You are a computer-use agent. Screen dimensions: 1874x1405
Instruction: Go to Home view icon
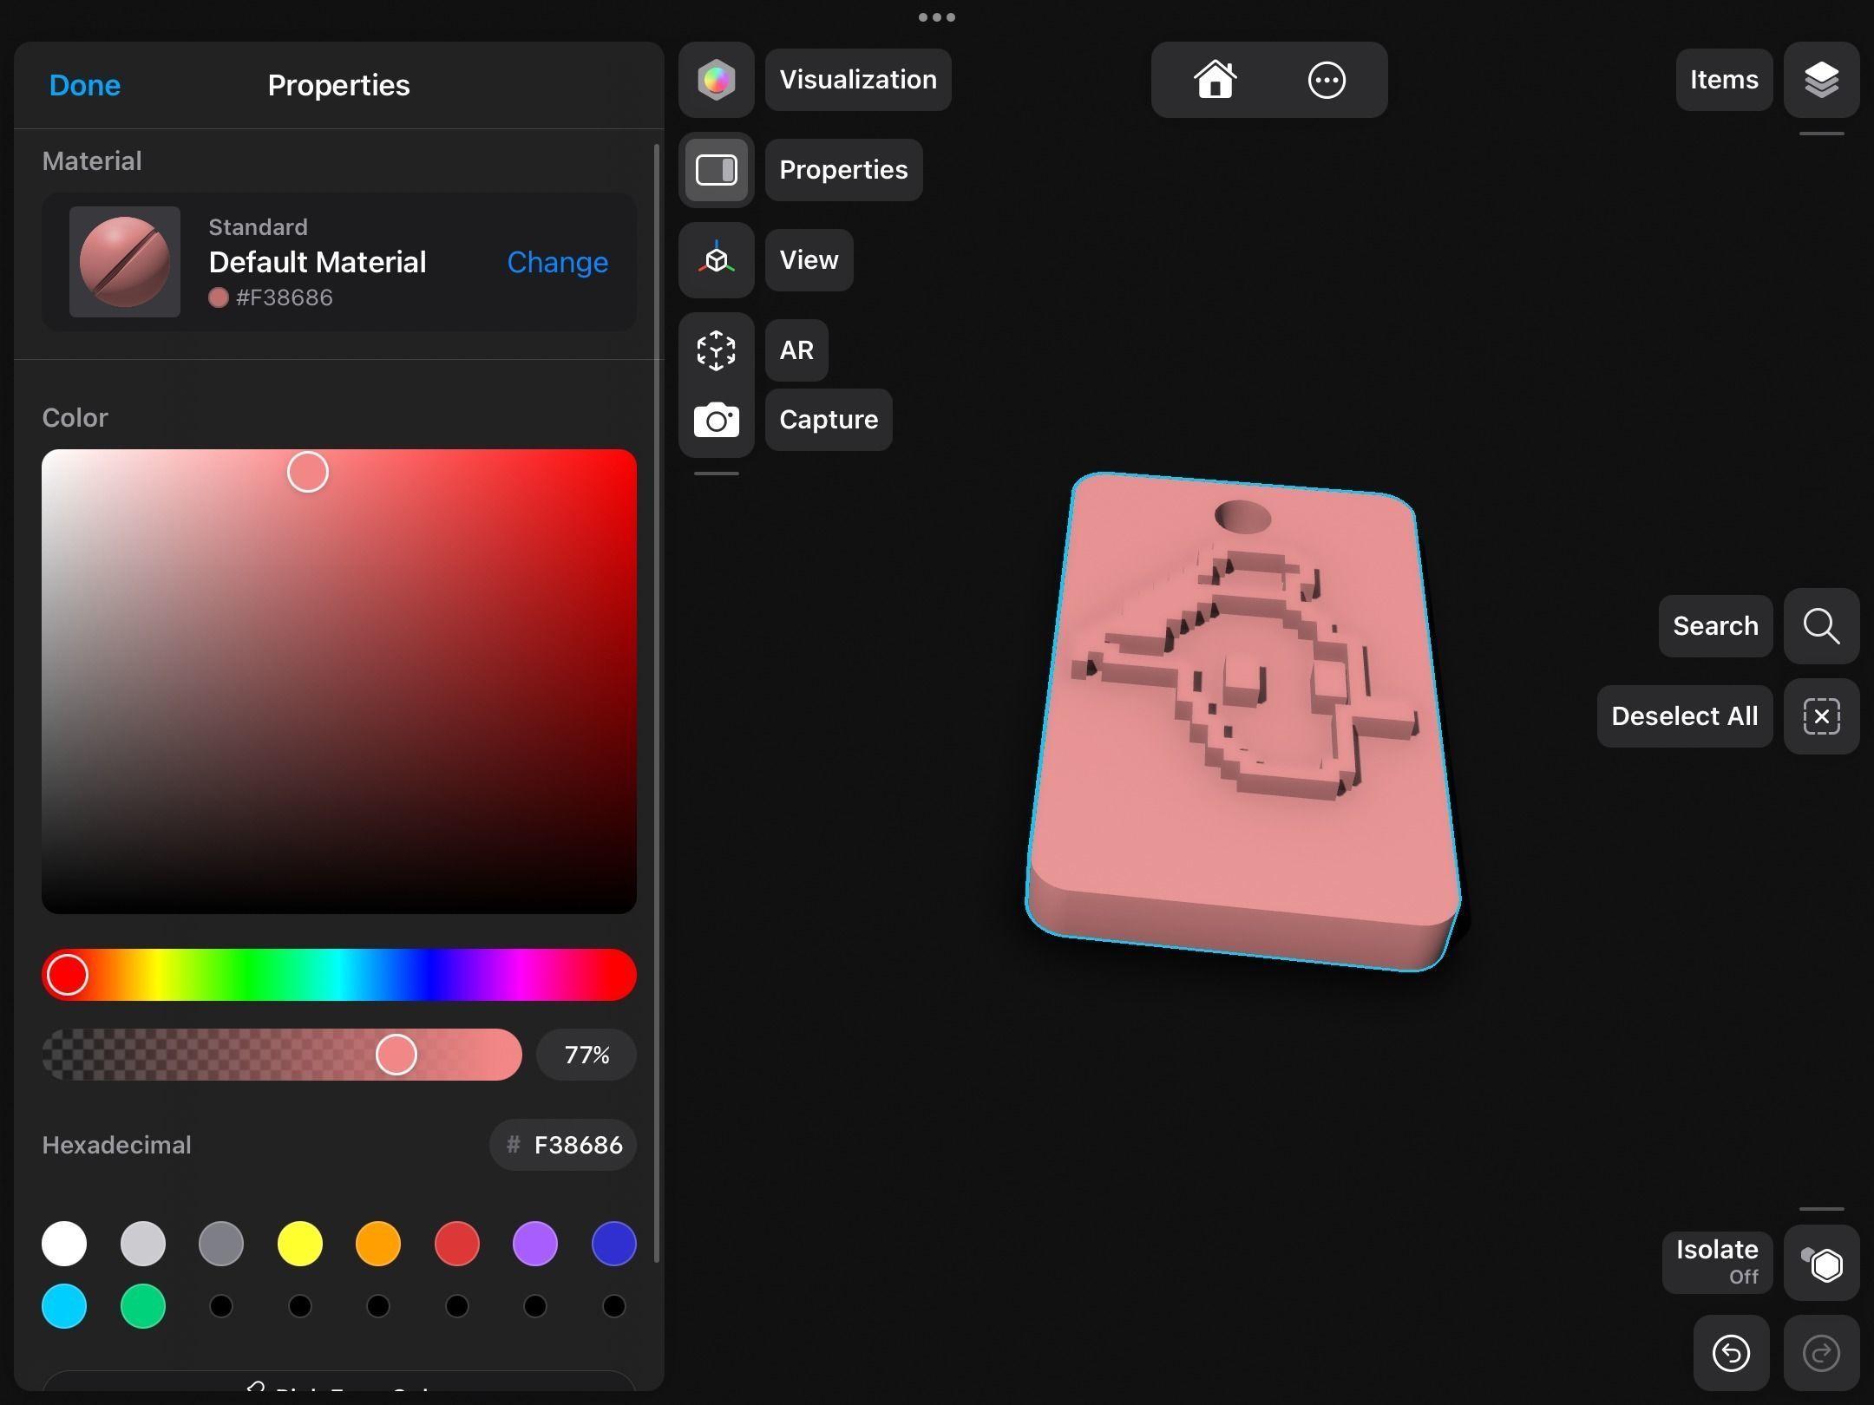tap(1215, 80)
